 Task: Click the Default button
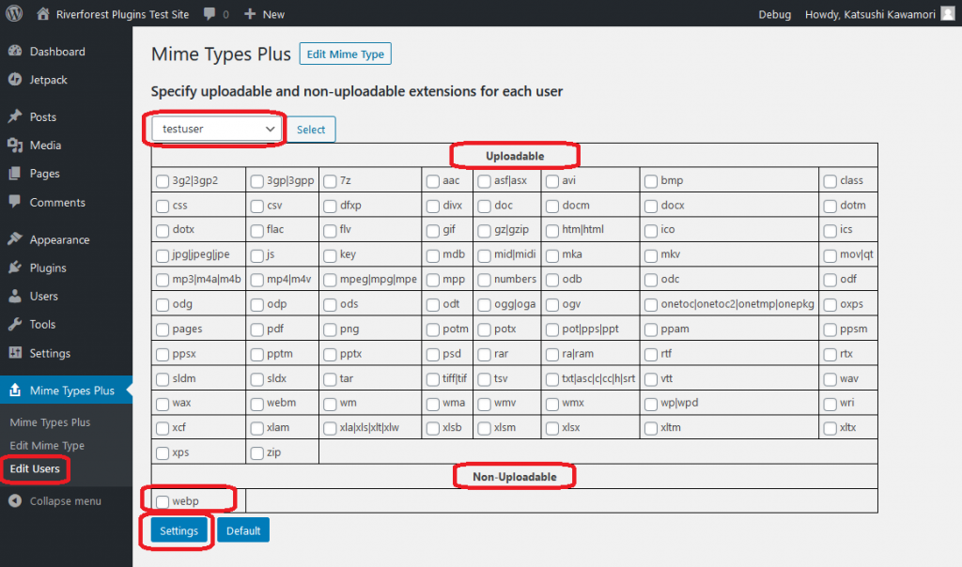coord(243,530)
